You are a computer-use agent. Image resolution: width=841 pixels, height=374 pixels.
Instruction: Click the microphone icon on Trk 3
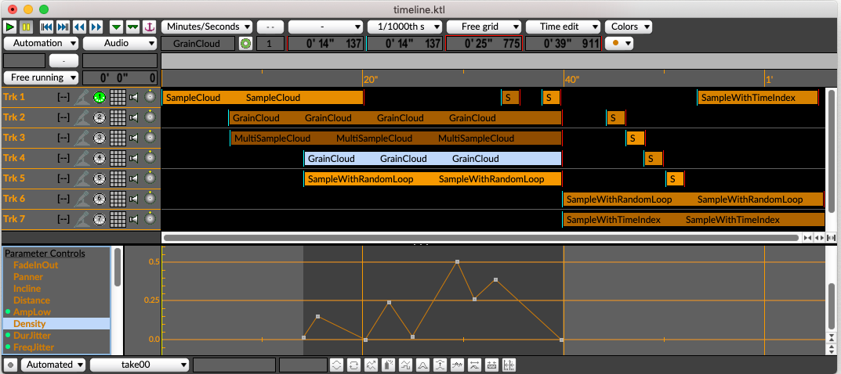(x=82, y=138)
